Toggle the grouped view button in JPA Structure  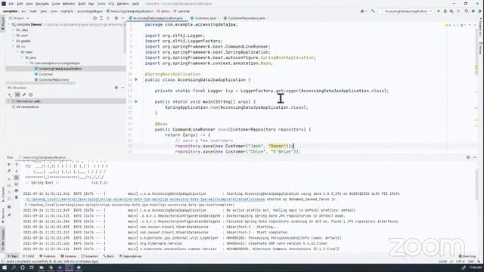(x=17, y=95)
